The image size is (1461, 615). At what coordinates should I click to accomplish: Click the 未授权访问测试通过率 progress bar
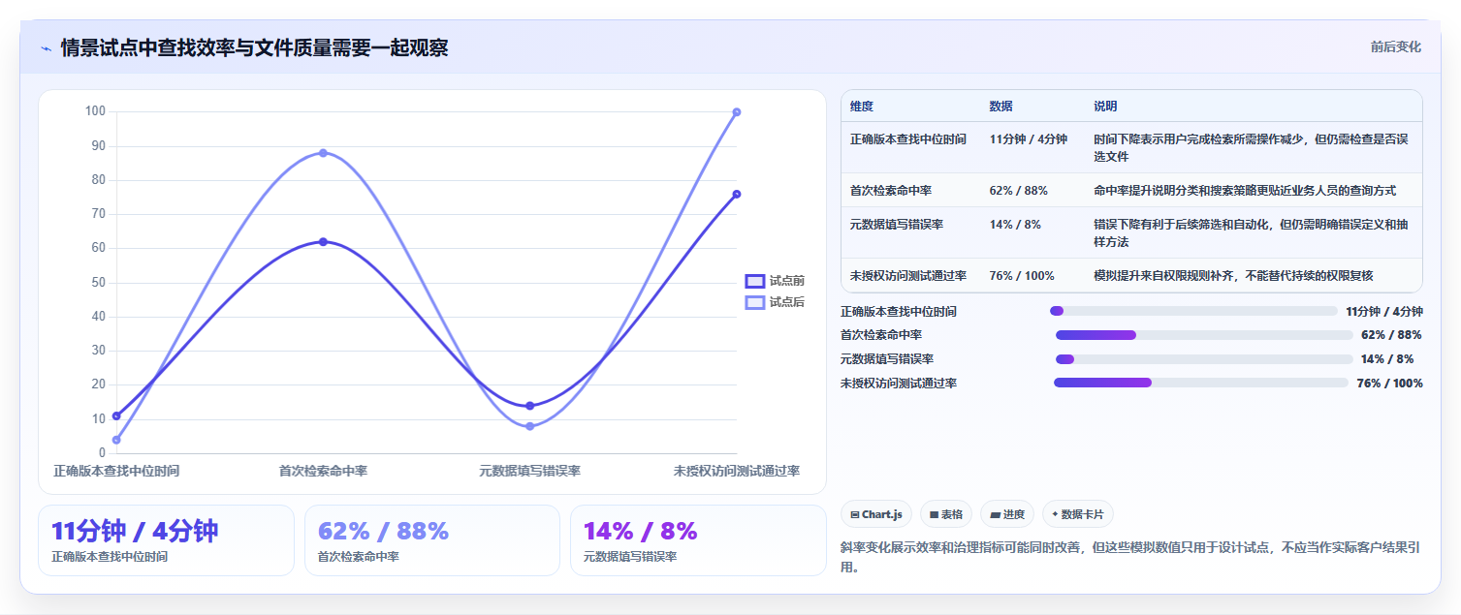pos(1201,383)
